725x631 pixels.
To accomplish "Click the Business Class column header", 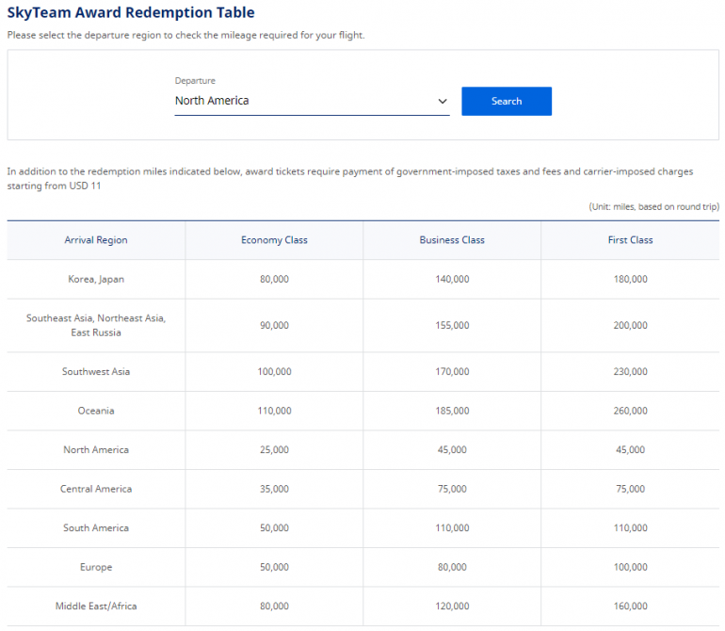I will pyautogui.click(x=452, y=240).
